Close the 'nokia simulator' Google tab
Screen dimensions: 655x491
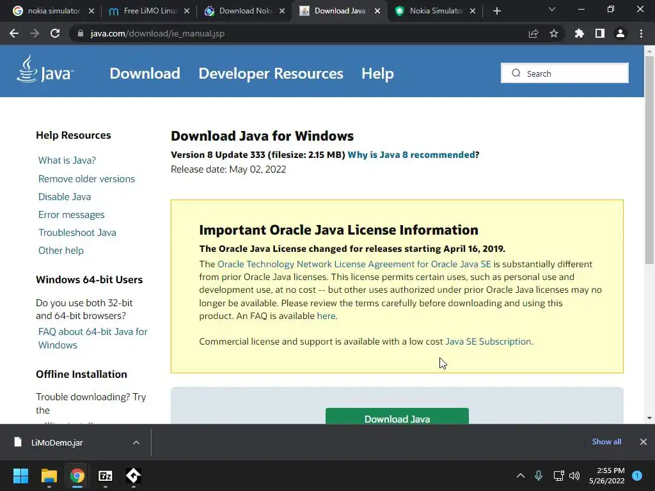(91, 11)
